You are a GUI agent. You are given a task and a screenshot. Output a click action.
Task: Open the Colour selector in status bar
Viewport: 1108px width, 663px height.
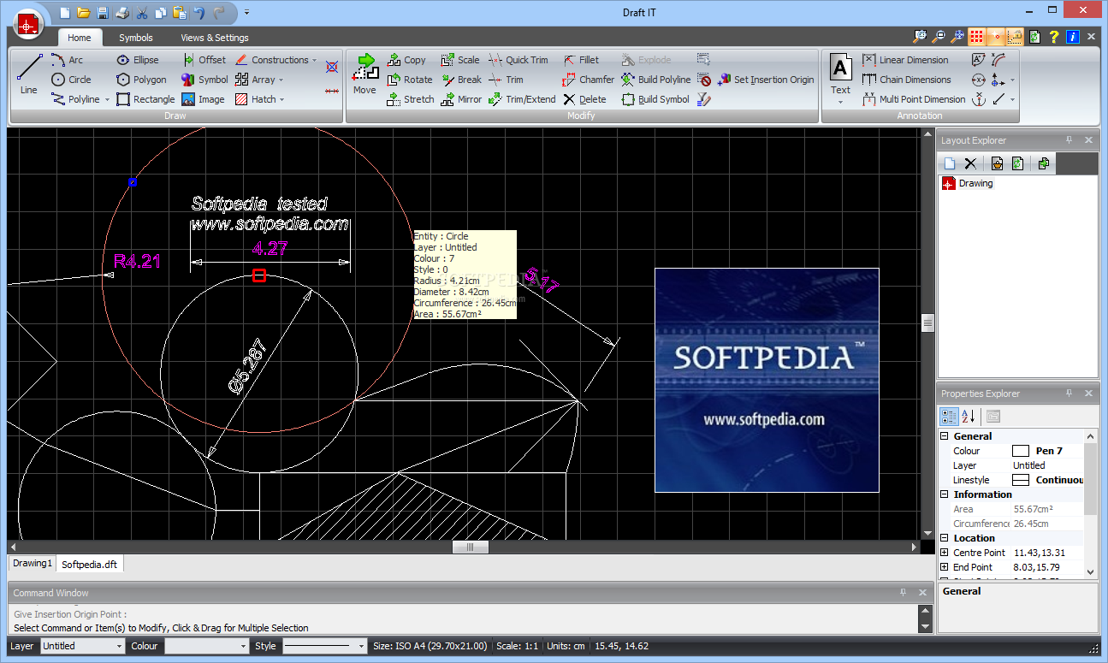[206, 647]
